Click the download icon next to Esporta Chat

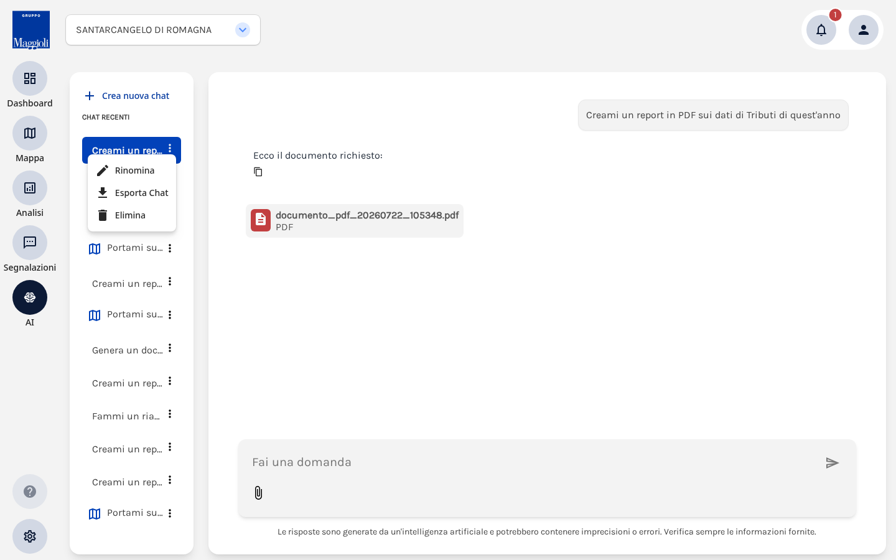point(103,193)
